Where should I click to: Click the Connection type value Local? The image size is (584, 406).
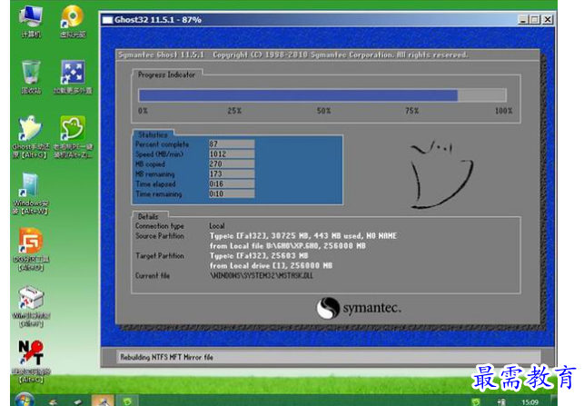217,226
